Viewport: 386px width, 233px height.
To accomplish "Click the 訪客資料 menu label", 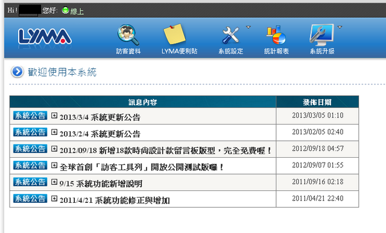I will pos(128,51).
